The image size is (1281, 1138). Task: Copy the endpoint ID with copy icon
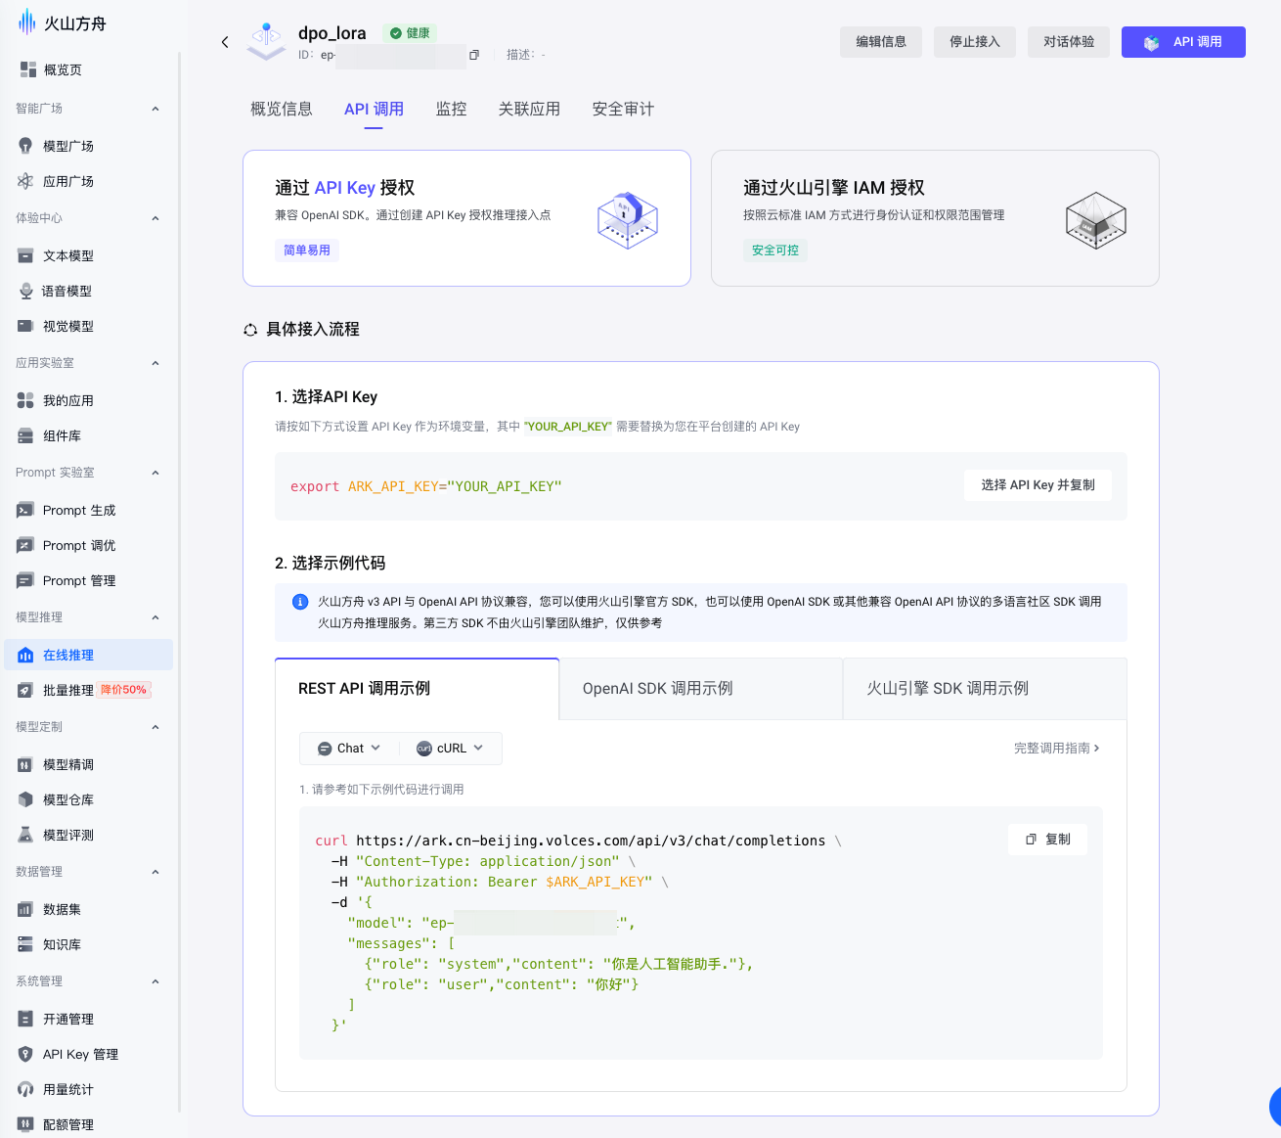(474, 55)
